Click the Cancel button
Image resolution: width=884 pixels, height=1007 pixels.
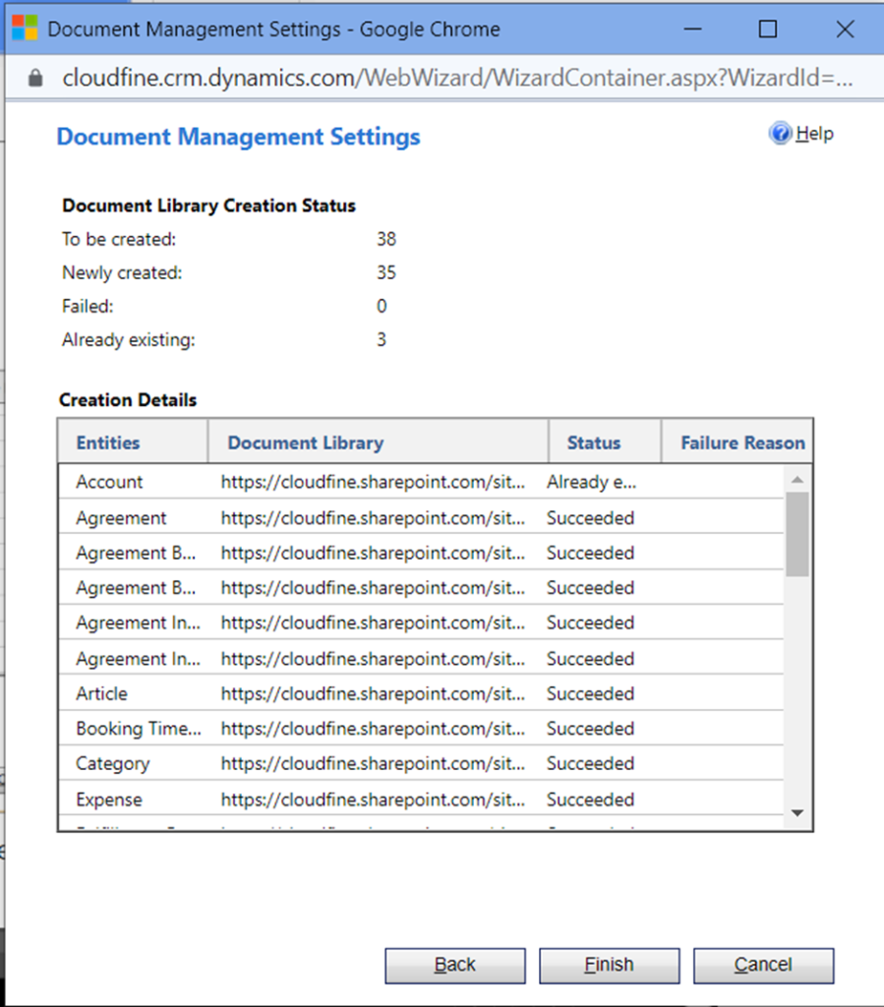(x=763, y=966)
